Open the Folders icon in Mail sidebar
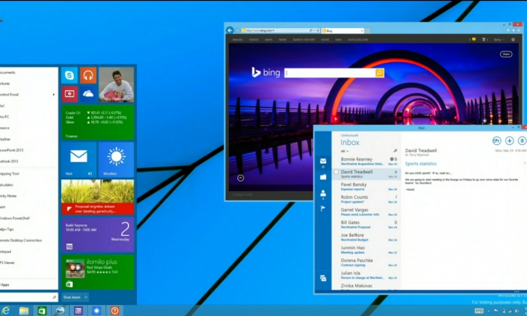 pos(323,177)
